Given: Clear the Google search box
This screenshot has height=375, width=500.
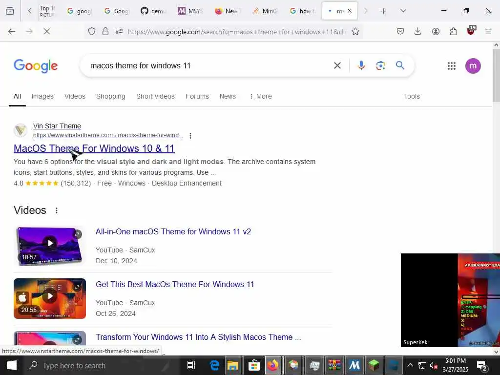Looking at the screenshot, I should point(337,66).
